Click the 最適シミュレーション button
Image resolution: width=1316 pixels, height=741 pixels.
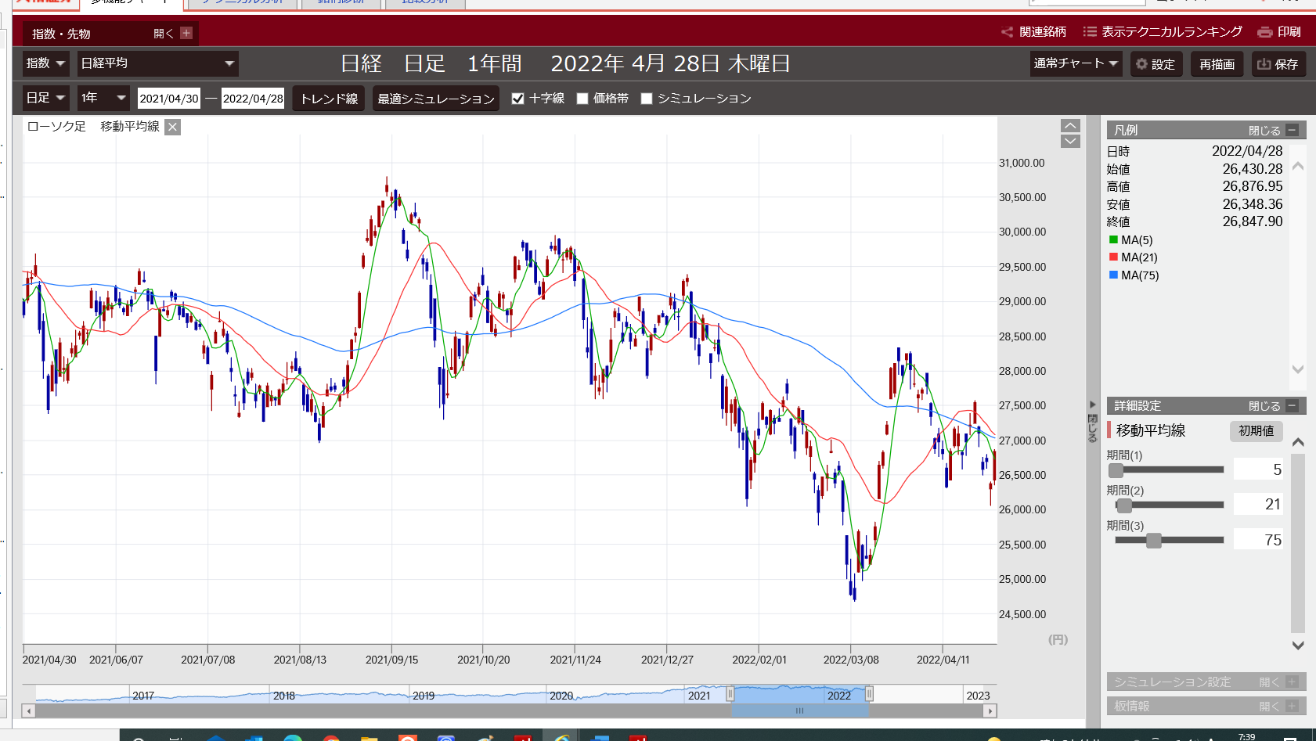(x=436, y=99)
